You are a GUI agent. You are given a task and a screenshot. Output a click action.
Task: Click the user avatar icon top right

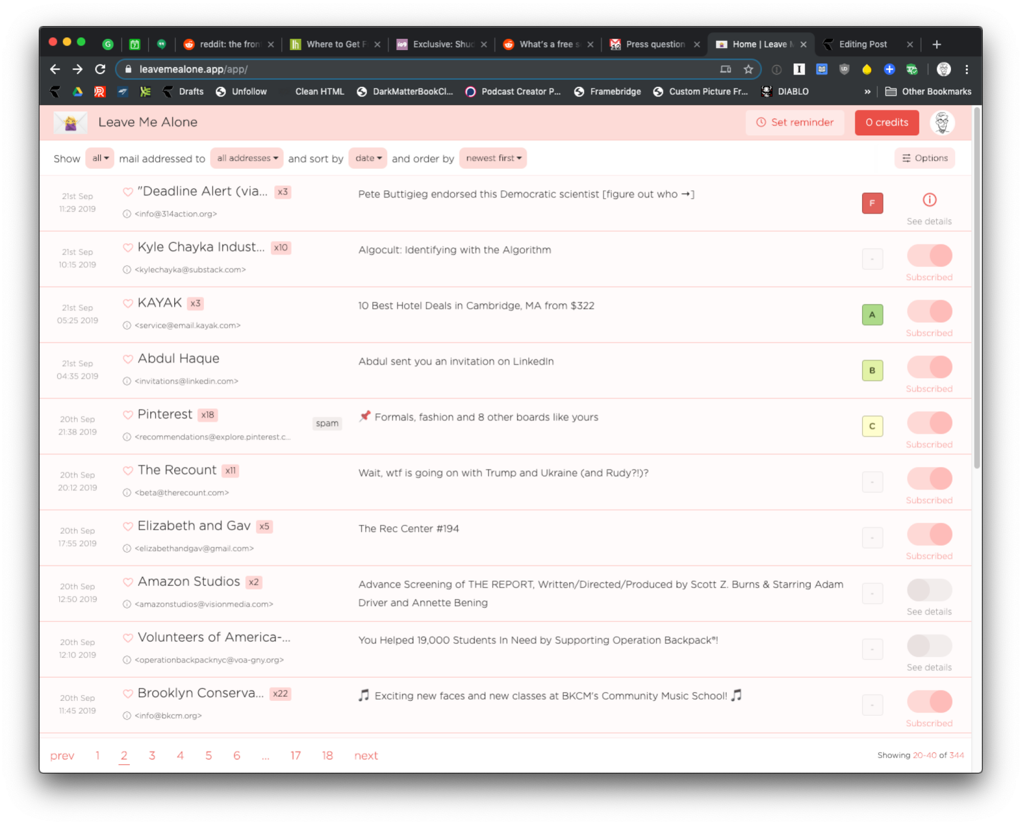click(942, 122)
